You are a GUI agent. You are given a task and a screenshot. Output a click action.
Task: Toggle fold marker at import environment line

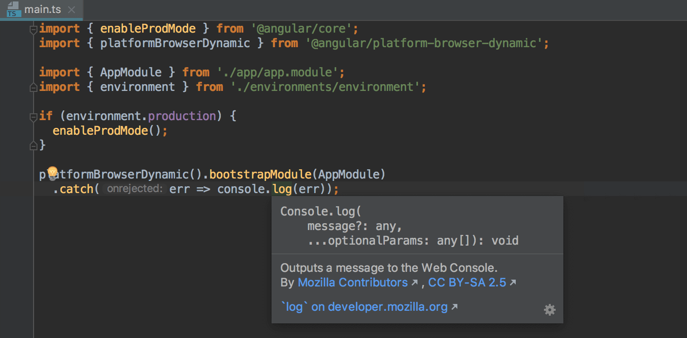tap(34, 88)
